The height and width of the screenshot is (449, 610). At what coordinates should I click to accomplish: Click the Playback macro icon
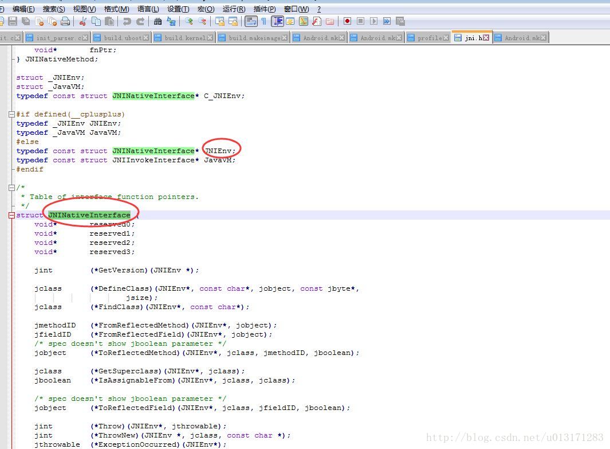374,21
